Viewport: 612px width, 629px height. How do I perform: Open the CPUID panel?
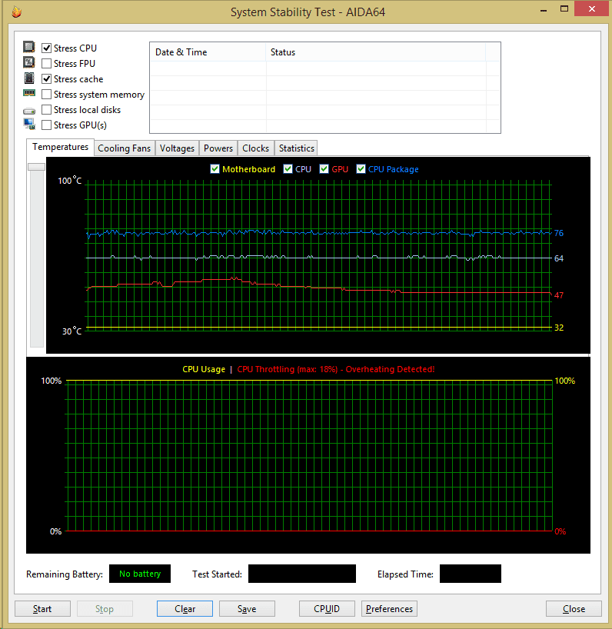[327, 608]
